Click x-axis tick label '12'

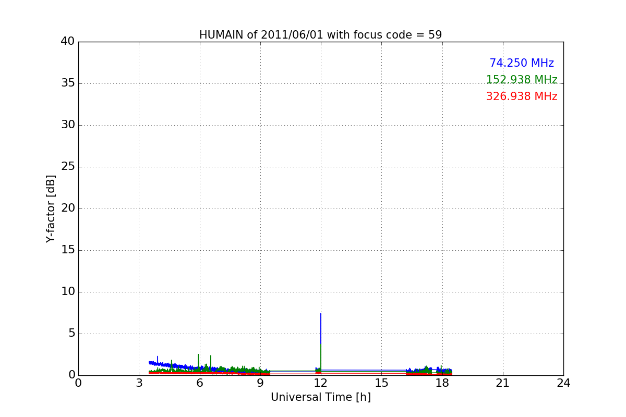321,383
